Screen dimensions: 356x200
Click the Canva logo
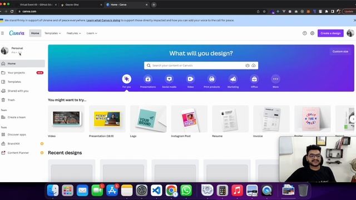pyautogui.click(x=17, y=33)
